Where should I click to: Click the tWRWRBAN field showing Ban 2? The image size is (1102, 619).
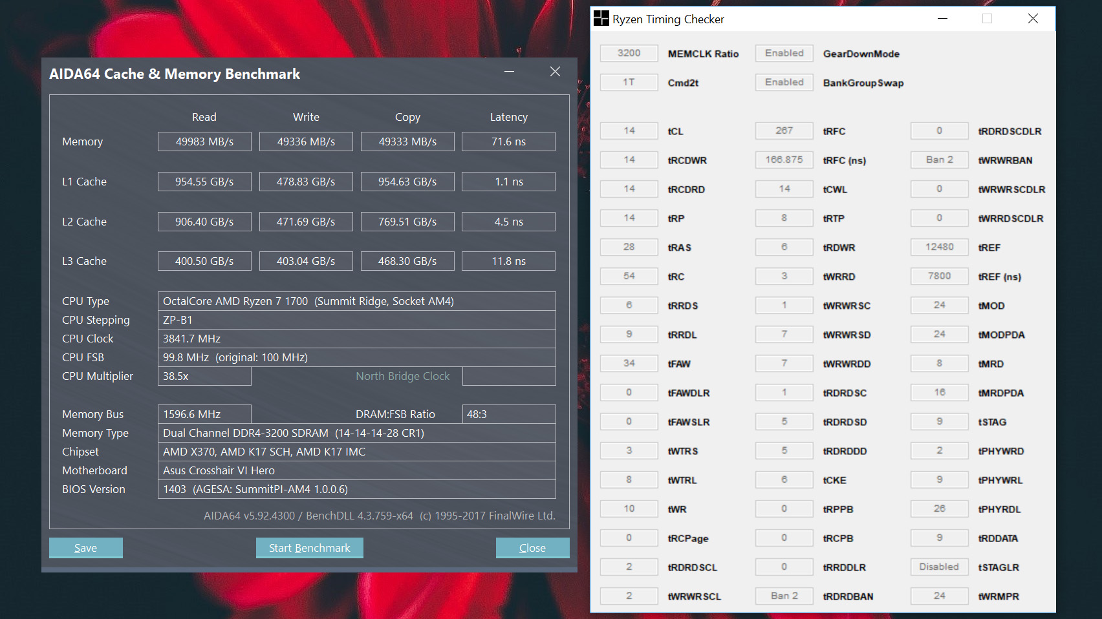[x=940, y=160]
